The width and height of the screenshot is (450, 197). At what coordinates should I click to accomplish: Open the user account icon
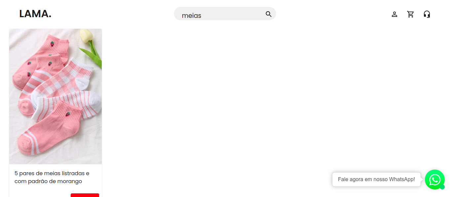pos(394,14)
